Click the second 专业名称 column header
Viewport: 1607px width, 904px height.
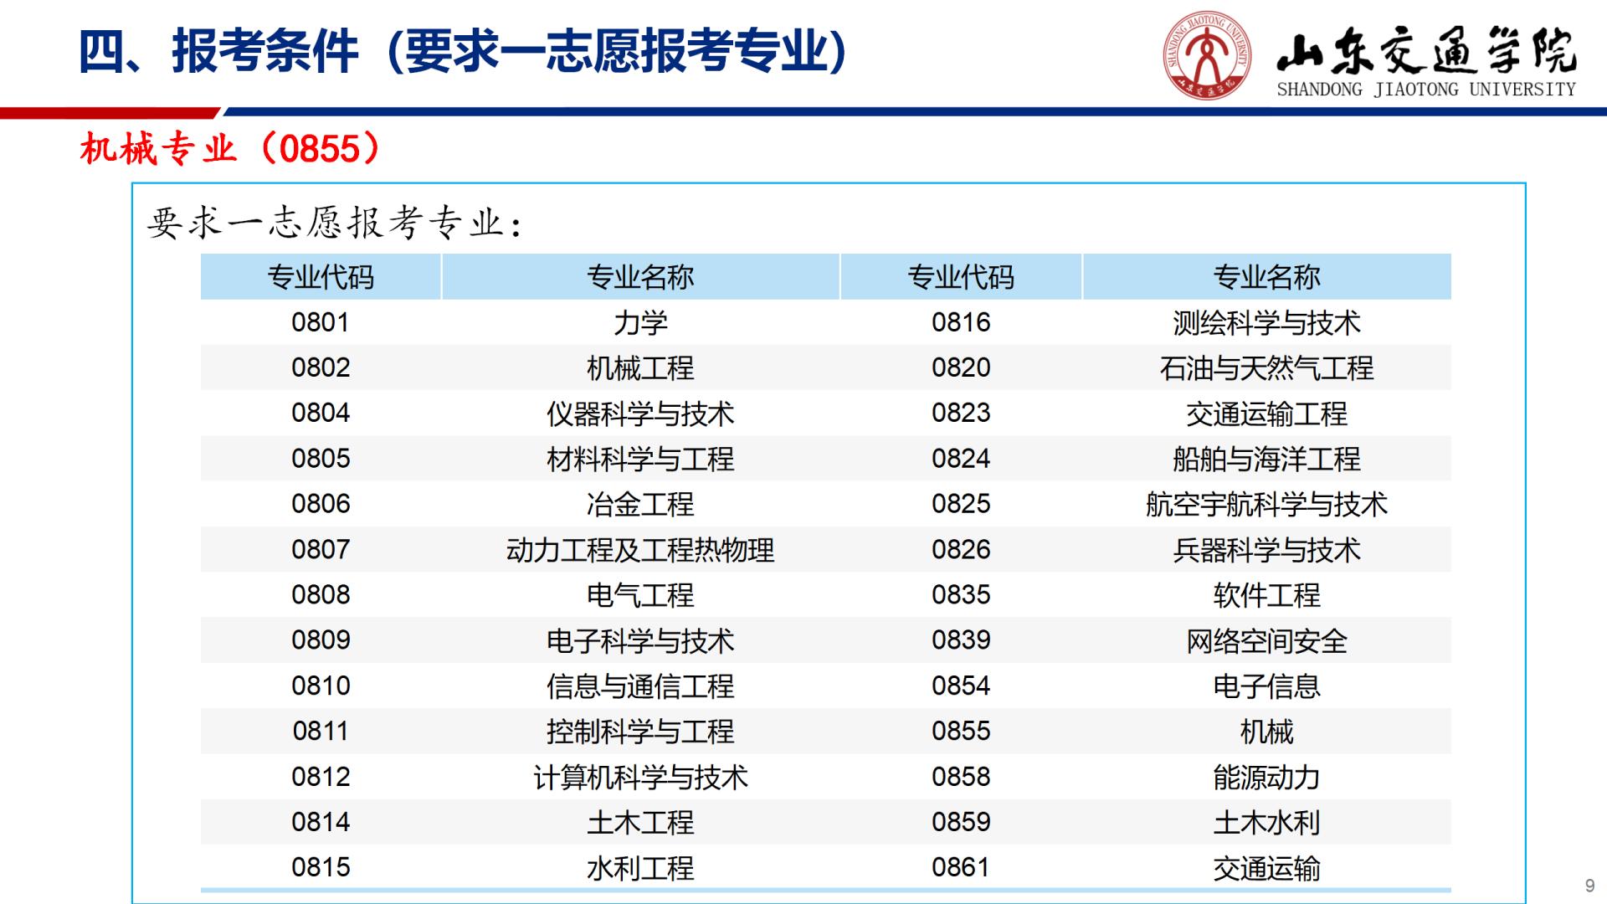[1266, 277]
